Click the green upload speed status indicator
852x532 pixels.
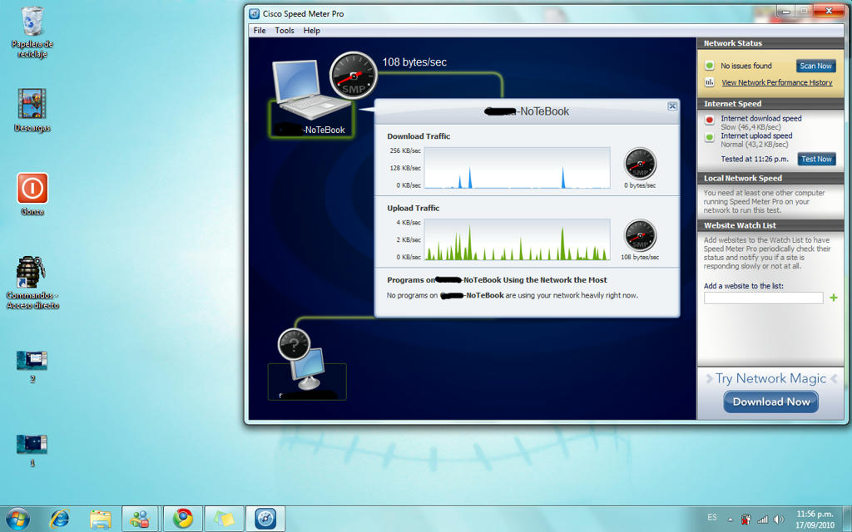[x=709, y=137]
